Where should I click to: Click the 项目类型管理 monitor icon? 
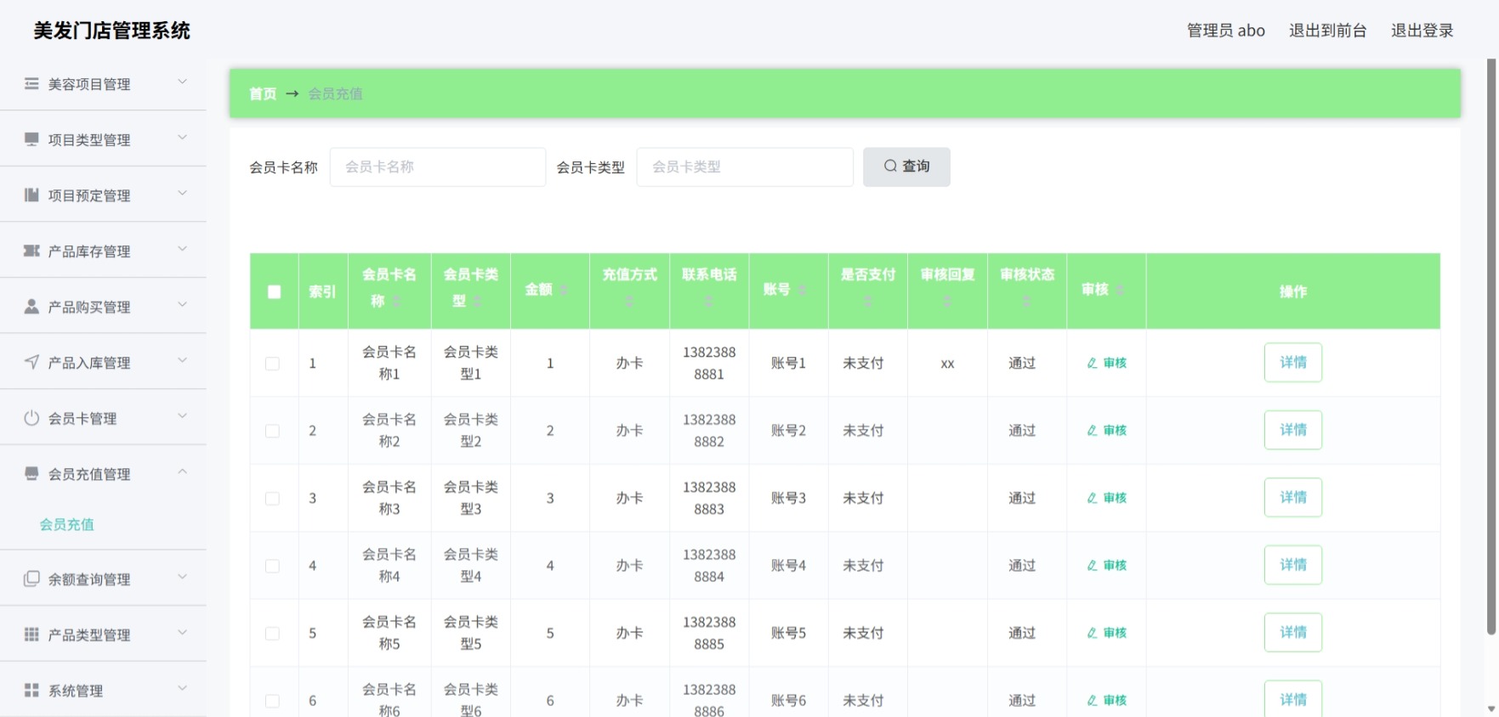tap(31, 139)
